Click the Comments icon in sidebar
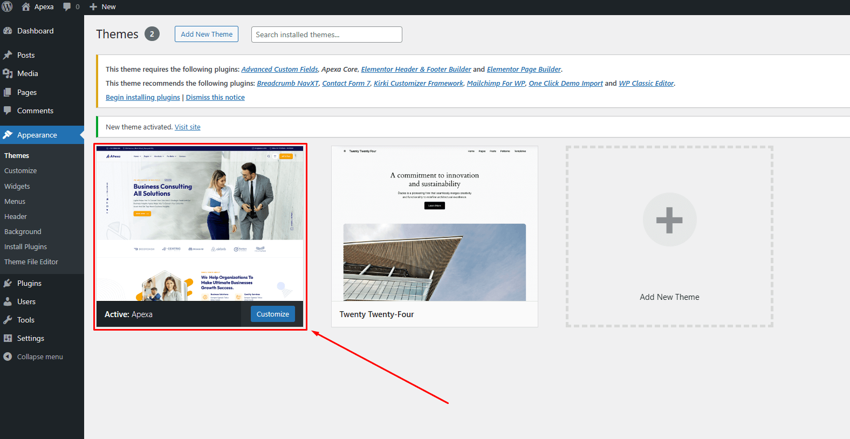850x439 pixels. pyautogui.click(x=8, y=111)
